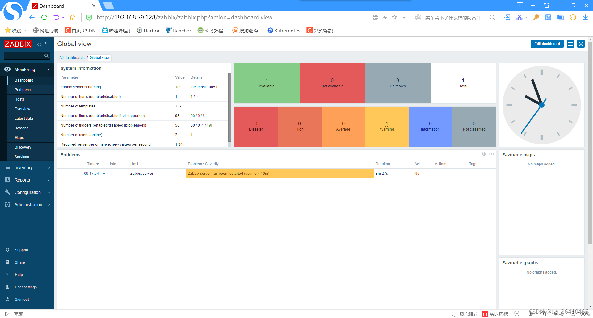Open Problems widget three-dot menu

click(492, 154)
